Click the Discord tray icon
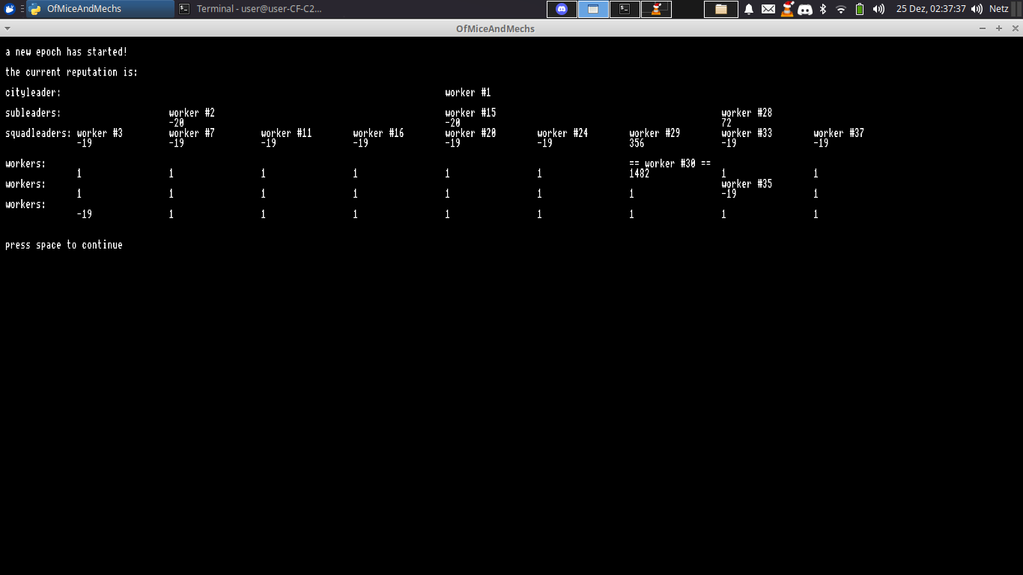This screenshot has height=575, width=1023. click(805, 9)
